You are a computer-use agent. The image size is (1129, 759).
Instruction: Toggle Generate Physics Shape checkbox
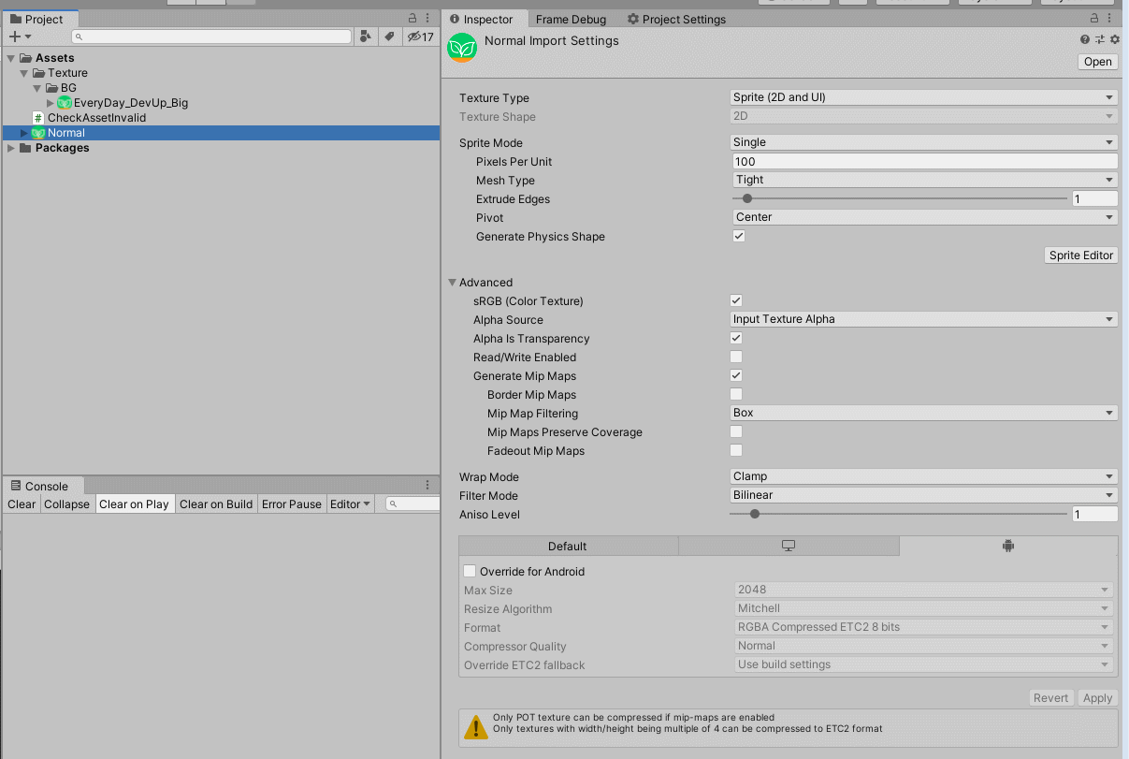[x=738, y=236]
